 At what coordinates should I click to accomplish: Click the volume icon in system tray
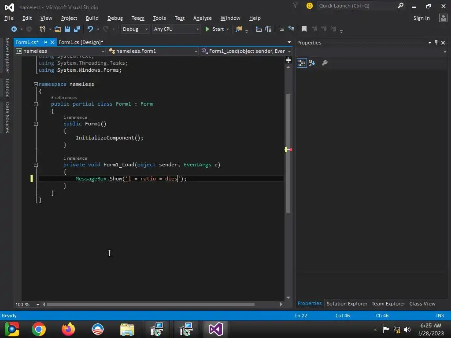407,330
